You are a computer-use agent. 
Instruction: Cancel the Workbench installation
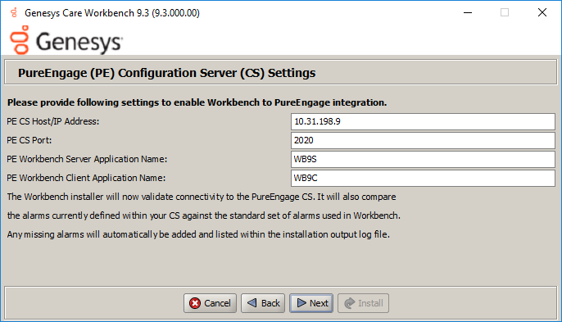pyautogui.click(x=210, y=303)
